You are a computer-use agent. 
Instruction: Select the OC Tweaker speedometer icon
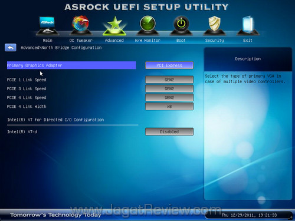81,25
